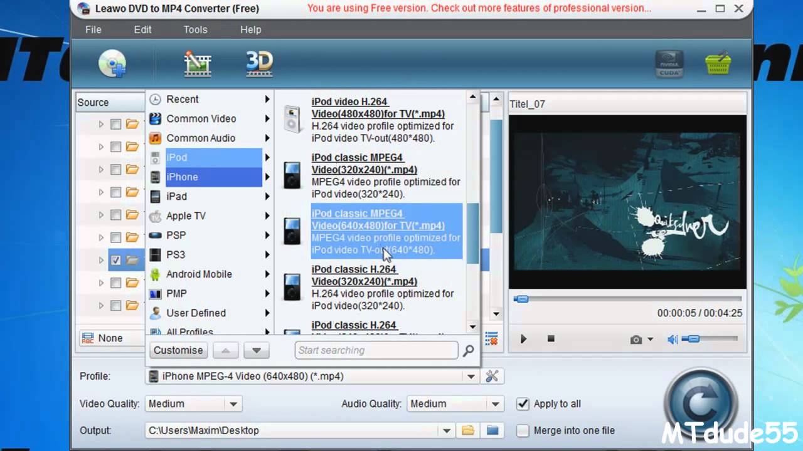803x451 pixels.
Task: Click the blue open target folder icon
Action: (x=492, y=430)
